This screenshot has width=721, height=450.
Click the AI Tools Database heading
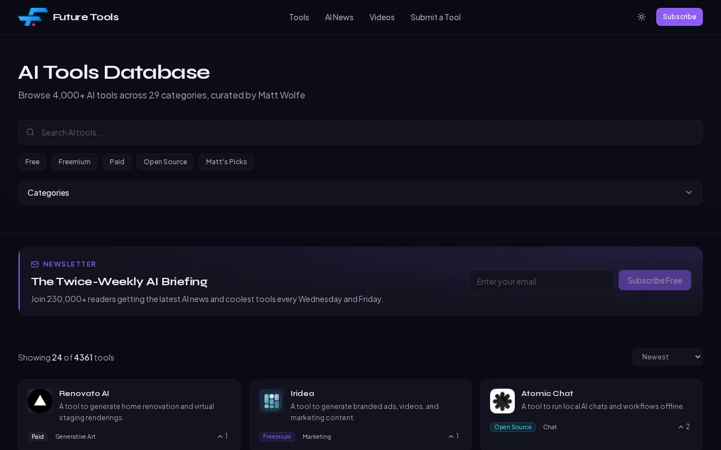tap(114, 72)
